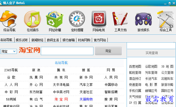This screenshot has width=176, height=107.
Task: Open 3D 地图 query link
Action: (x=167, y=66)
